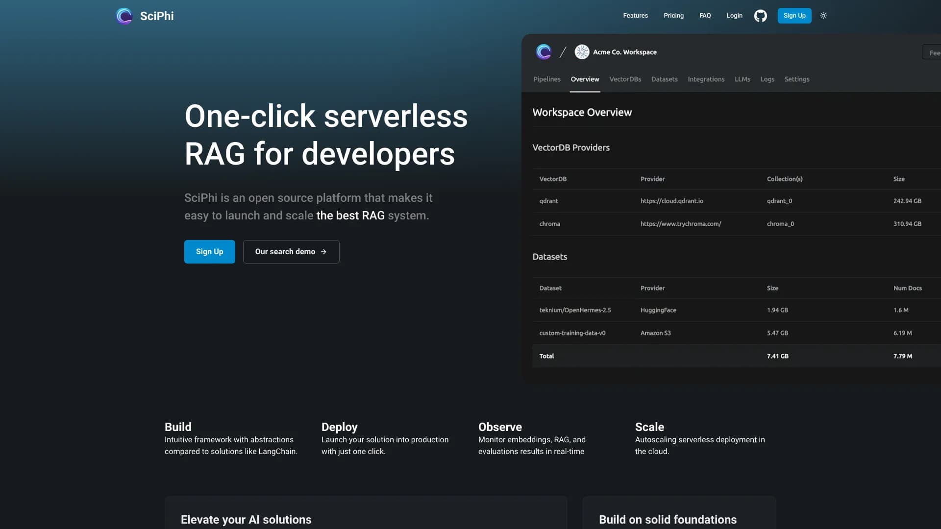Click the teknium/OpenHermes-2.5 dataset row

575,310
